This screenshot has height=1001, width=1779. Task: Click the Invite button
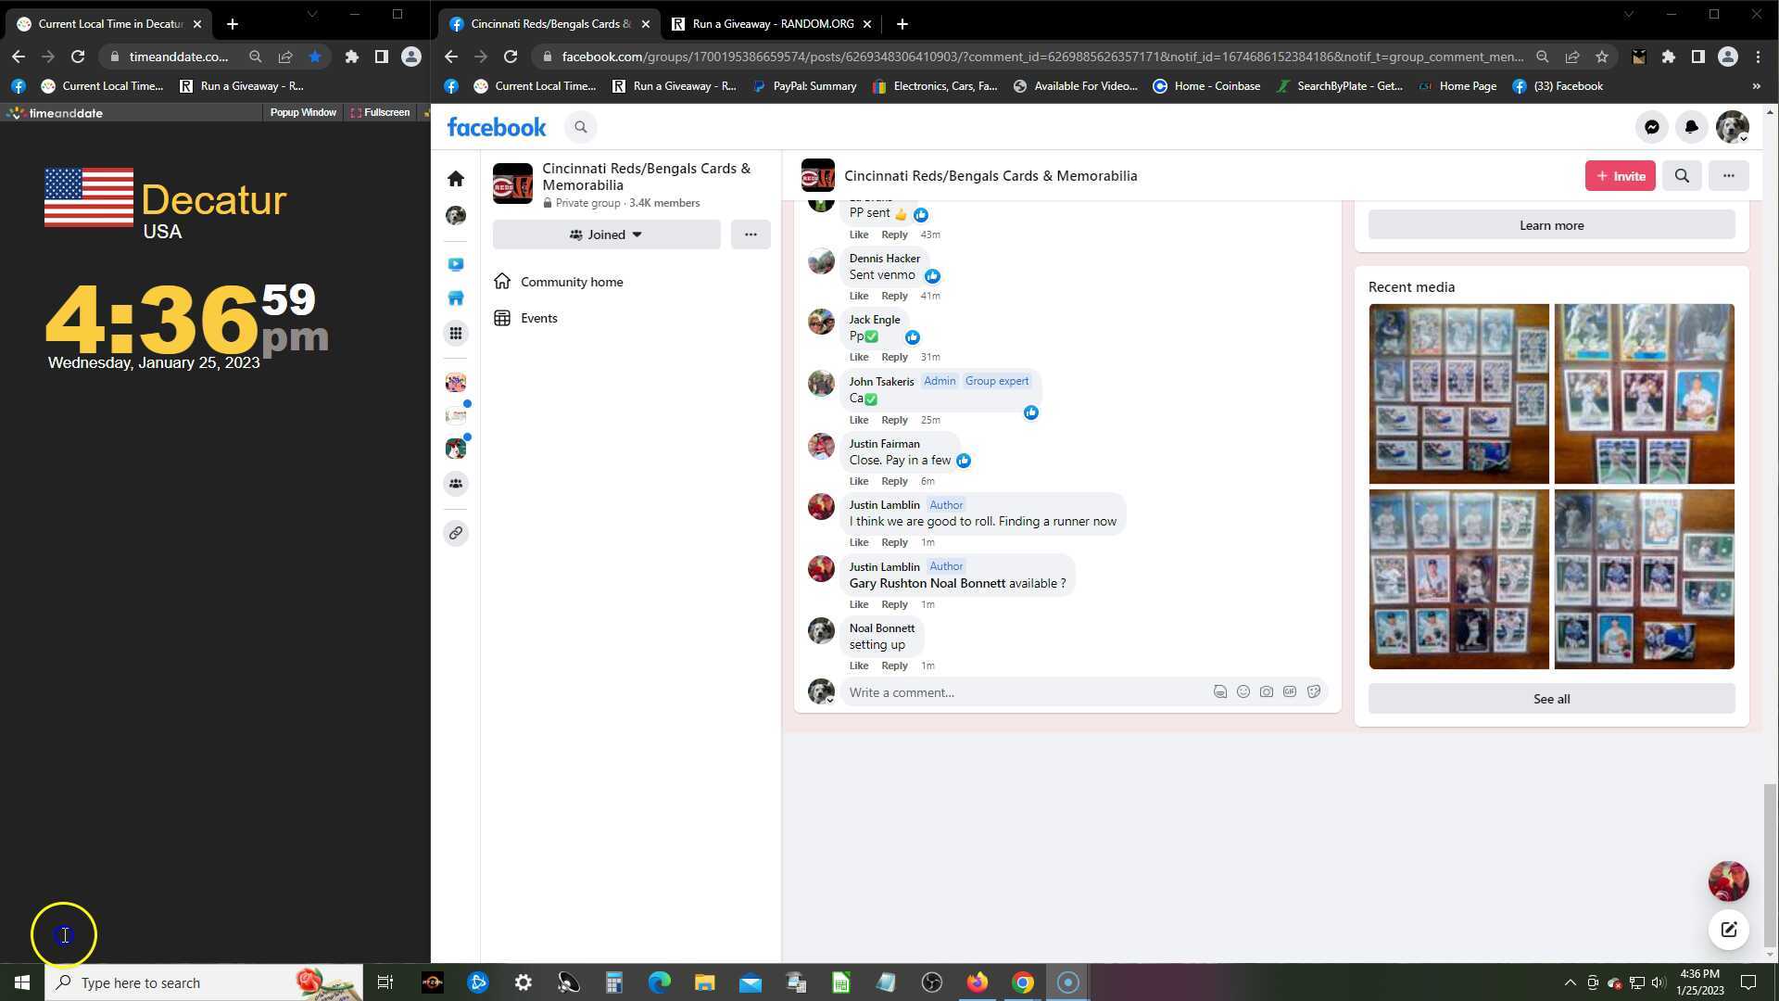1620,176
